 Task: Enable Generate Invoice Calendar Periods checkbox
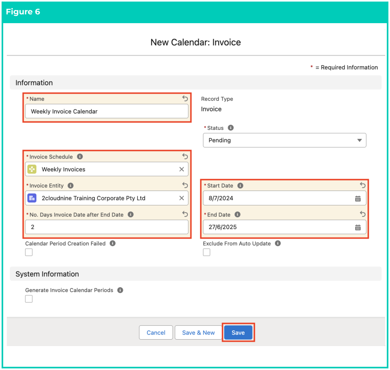pyautogui.click(x=29, y=298)
